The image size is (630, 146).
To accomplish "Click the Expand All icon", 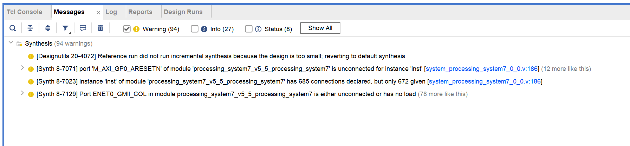I will [48, 28].
